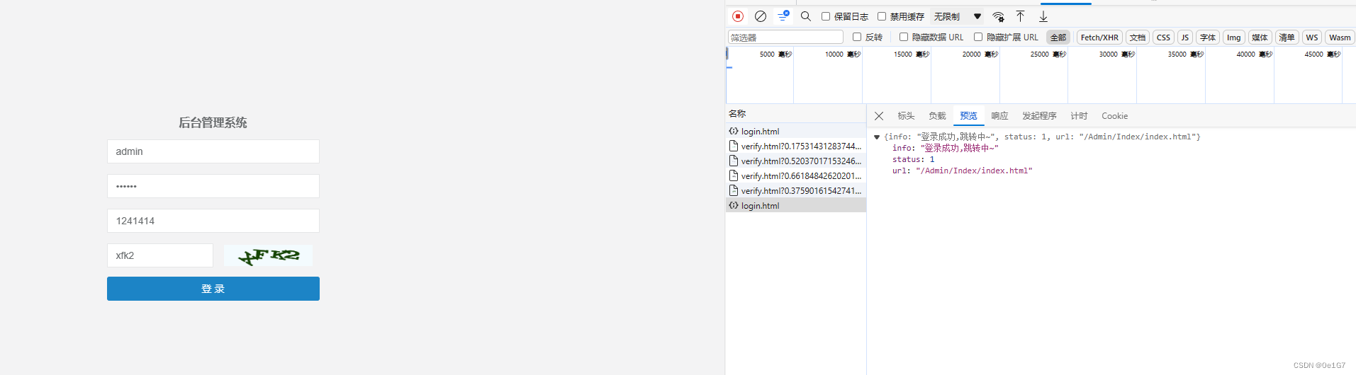Click the 45000 毫秒 timeline marker

click(x=1323, y=54)
